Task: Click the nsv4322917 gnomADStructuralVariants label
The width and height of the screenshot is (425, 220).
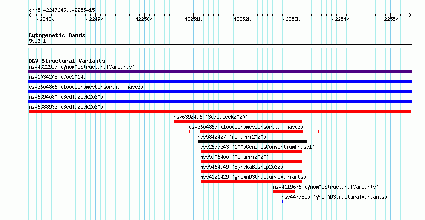Action: pos(82,67)
